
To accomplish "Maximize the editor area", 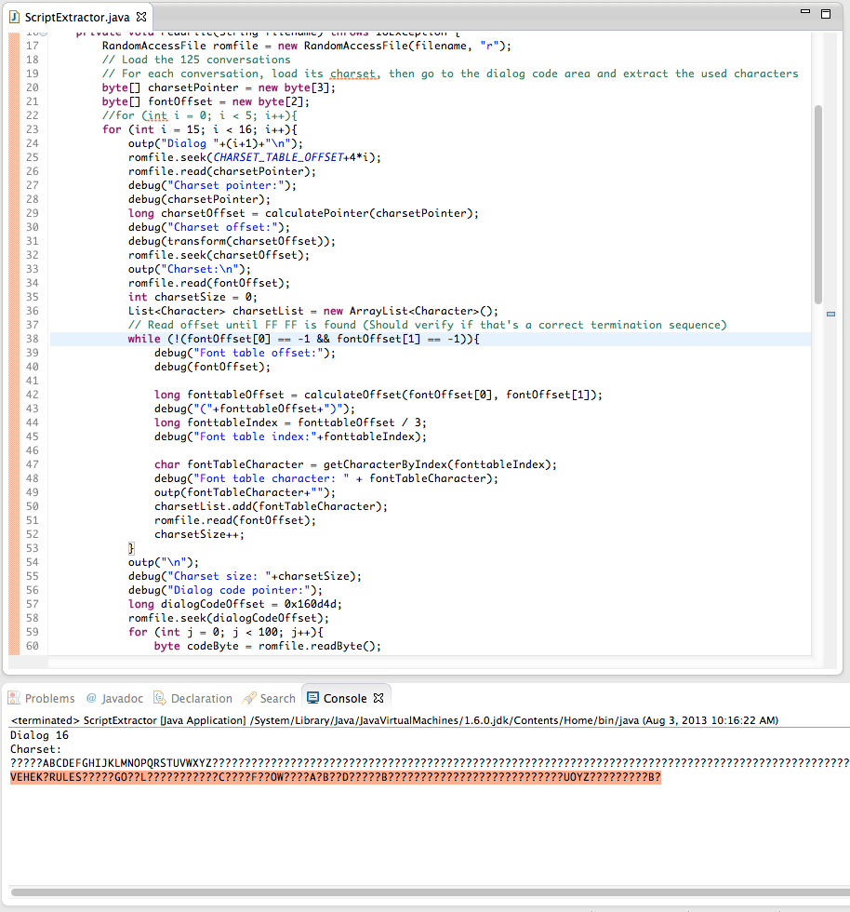I will click(825, 15).
